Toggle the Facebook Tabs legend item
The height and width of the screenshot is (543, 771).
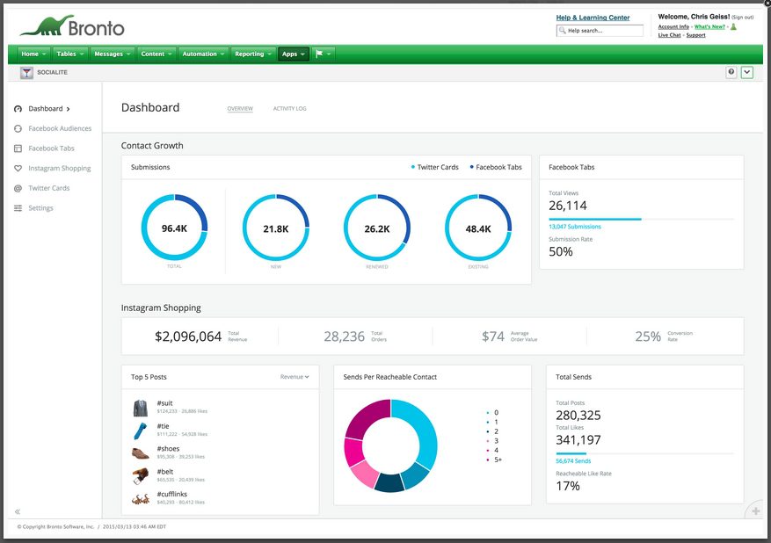[497, 167]
